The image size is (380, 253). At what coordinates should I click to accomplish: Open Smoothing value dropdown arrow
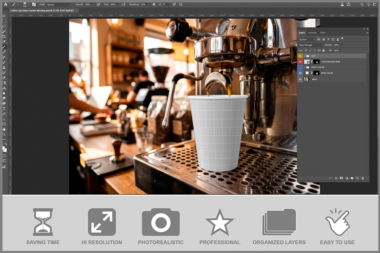(148, 4)
